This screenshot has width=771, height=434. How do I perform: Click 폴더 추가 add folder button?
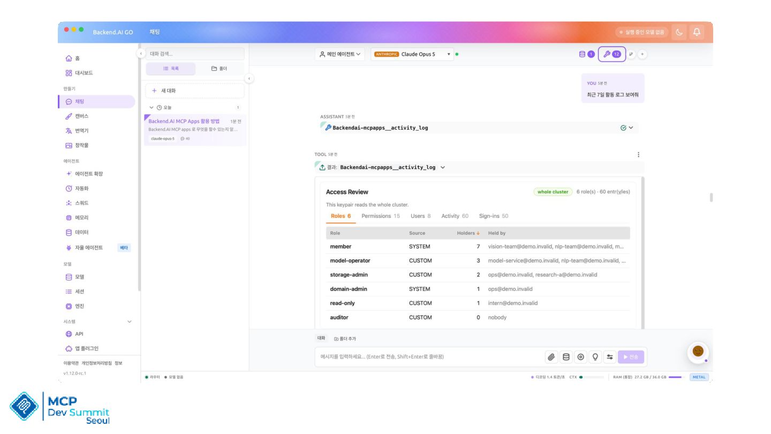pos(345,339)
